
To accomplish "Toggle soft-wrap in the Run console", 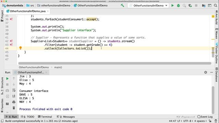I will click(14, 90).
